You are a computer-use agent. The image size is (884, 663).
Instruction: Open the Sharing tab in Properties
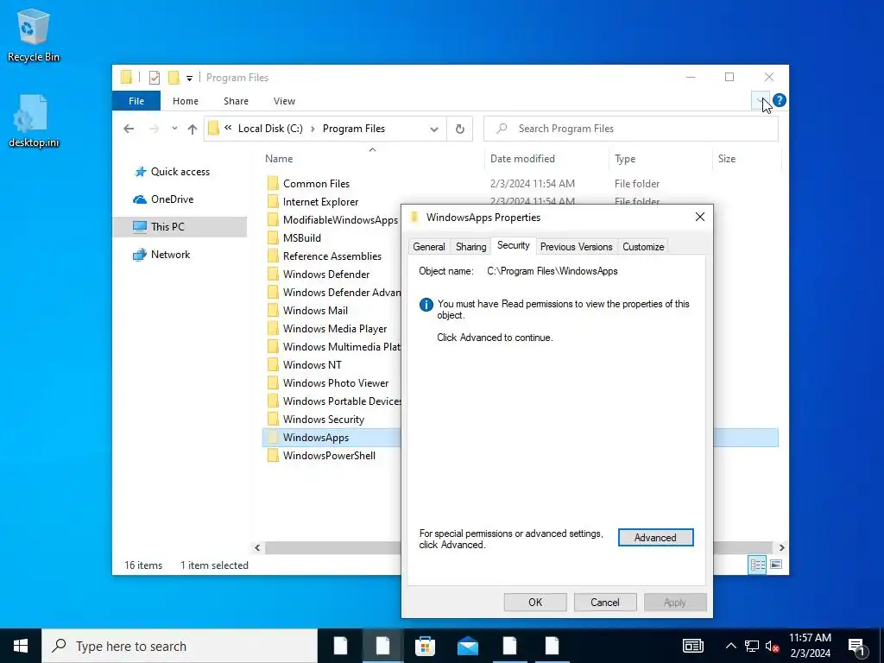pos(470,246)
